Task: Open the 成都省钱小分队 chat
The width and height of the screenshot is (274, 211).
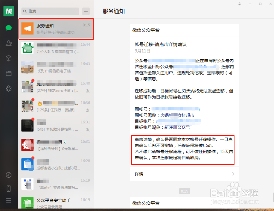Action: [x=56, y=164]
